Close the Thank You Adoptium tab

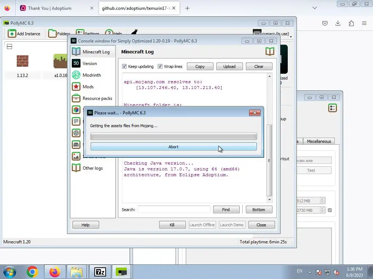click(91, 8)
